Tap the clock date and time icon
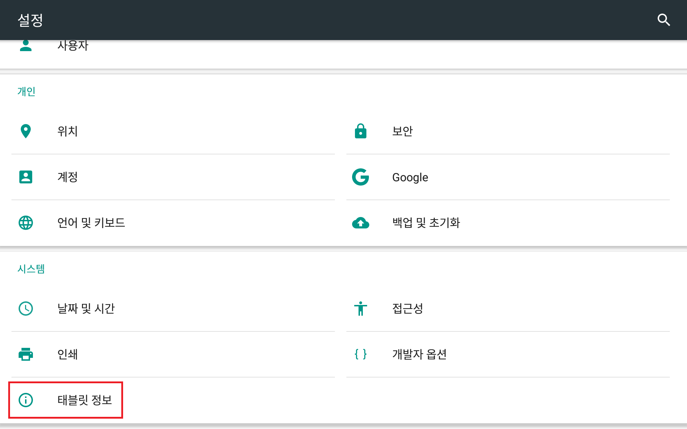Screen dimensions: 687x429 click(x=26, y=309)
